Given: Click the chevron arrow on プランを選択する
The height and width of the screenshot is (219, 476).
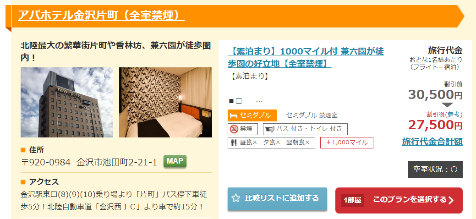Looking at the screenshot, I should click(x=451, y=200).
